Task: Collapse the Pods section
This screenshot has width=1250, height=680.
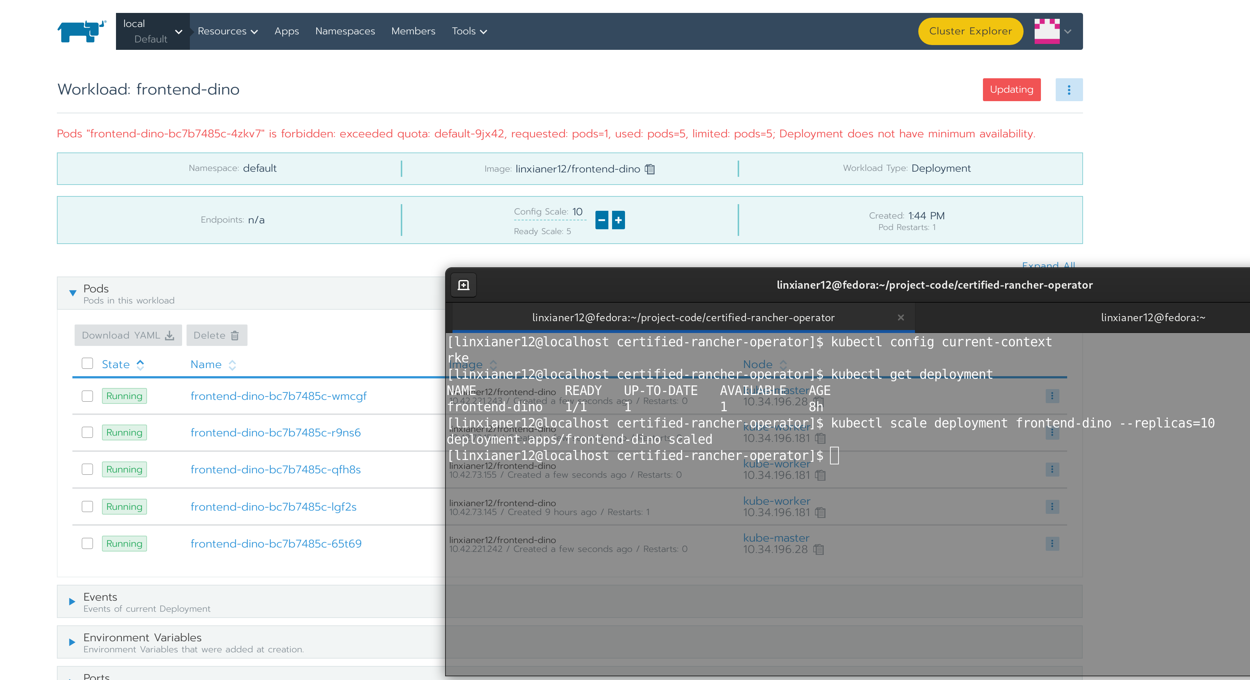Action: point(73,293)
